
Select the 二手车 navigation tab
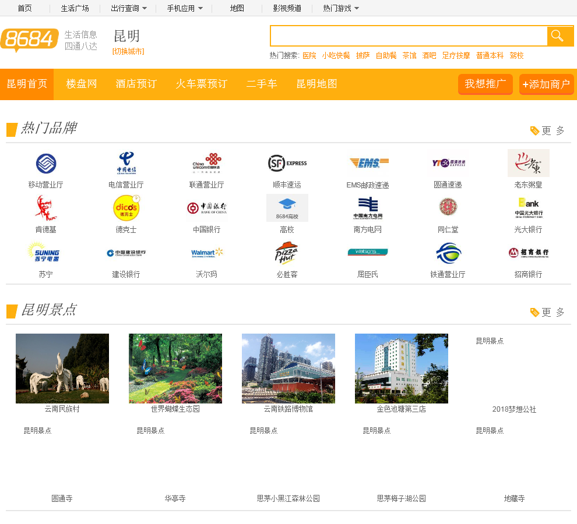click(262, 84)
